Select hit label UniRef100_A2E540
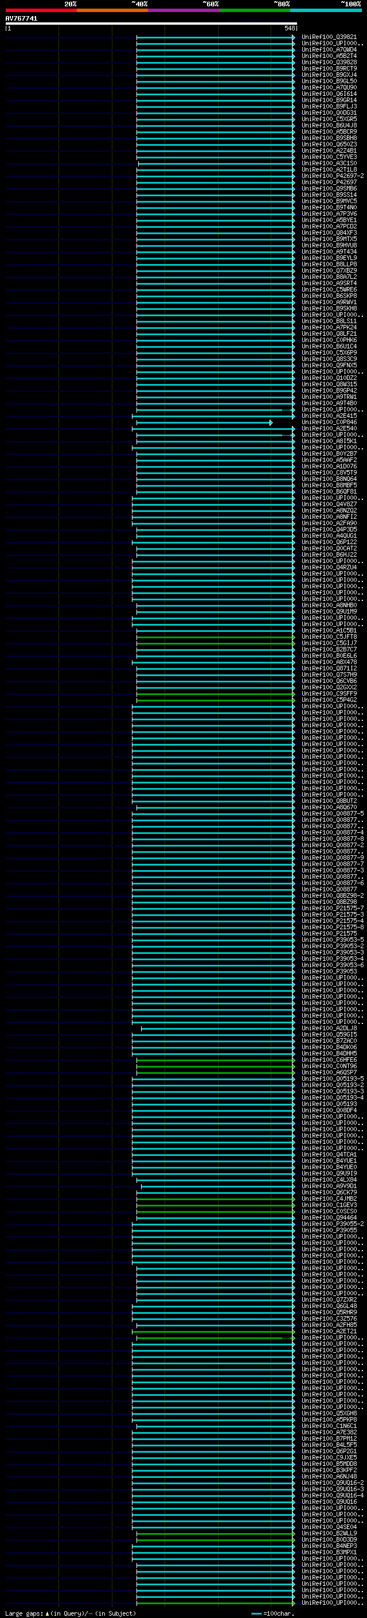The image size is (367, 1618). point(329,428)
